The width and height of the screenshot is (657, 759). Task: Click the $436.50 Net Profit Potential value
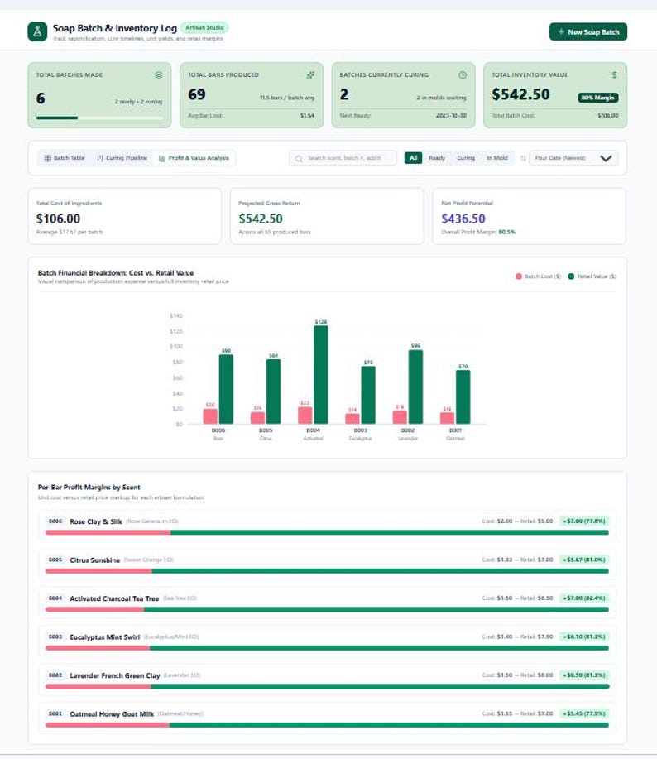click(463, 219)
